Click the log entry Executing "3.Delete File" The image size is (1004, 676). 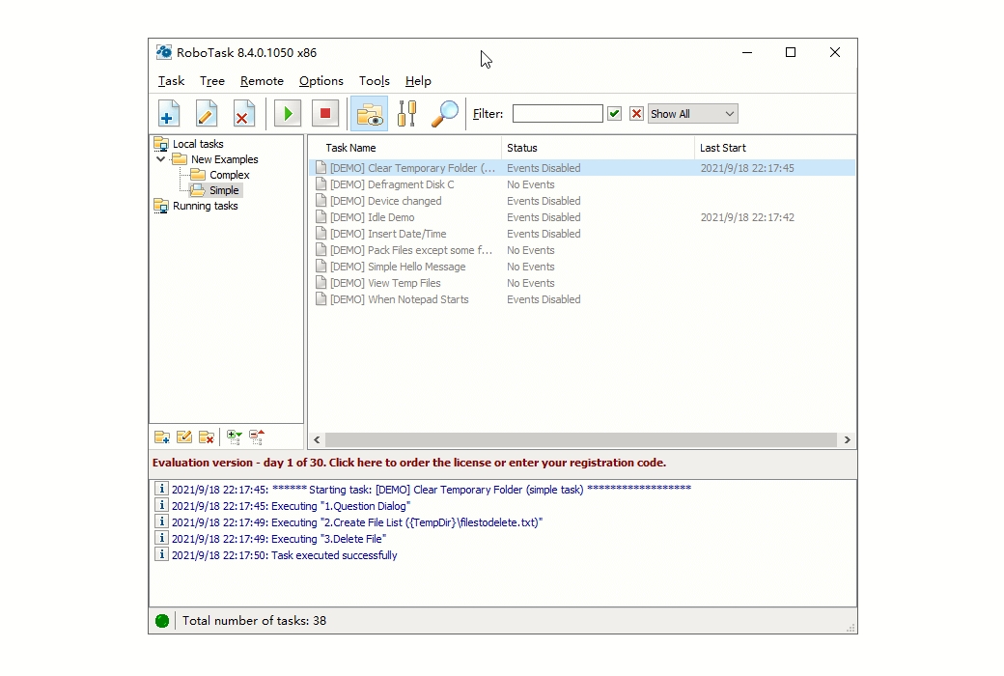click(x=279, y=540)
